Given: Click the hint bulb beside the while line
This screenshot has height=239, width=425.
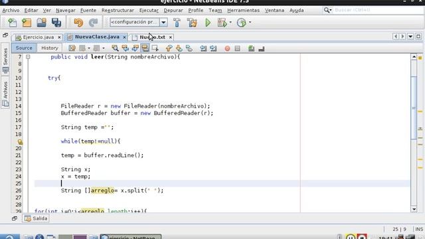Looking at the screenshot, I should 20,141.
